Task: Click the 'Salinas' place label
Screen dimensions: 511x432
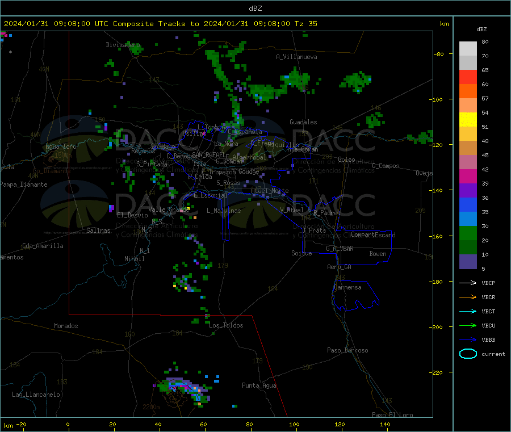Action: tap(98, 230)
